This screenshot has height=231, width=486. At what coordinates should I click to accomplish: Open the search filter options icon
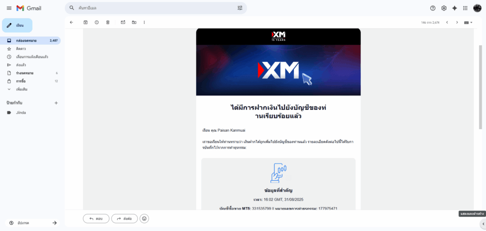[x=240, y=8]
